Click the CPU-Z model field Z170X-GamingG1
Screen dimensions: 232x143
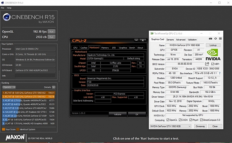(105, 58)
